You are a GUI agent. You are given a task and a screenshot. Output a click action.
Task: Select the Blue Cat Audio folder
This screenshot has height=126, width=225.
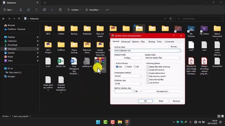tap(100, 31)
